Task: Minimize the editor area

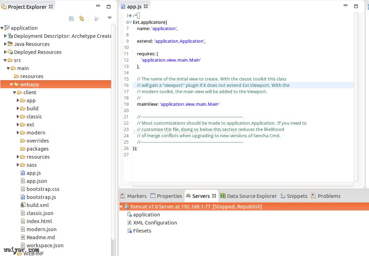Action: [346, 5]
